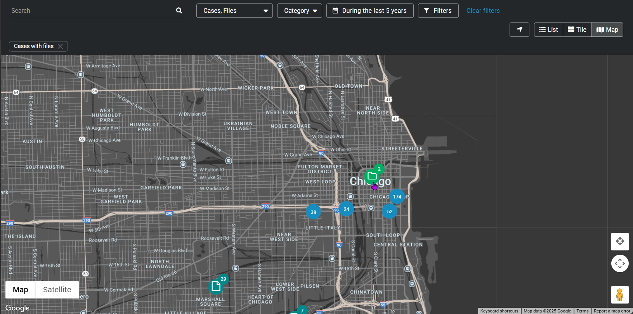Click the locate-me arrow button
Image resolution: width=633 pixels, height=314 pixels.
(519, 29)
